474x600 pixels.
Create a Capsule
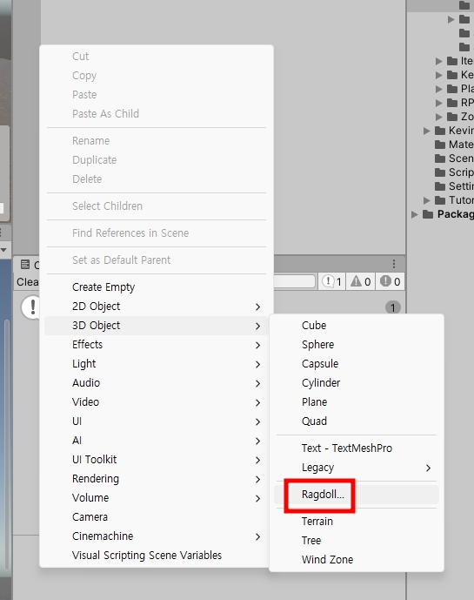[357, 363]
